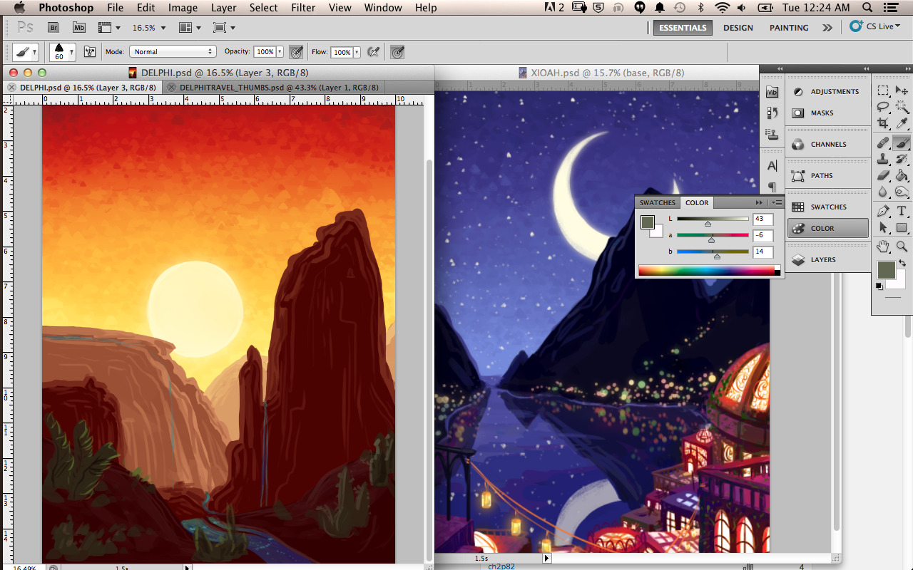Choose the DESIGN workspace

coord(738,28)
